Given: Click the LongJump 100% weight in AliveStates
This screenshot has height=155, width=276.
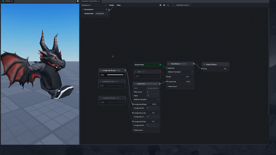Looking at the screenshot, I should click(x=188, y=82).
